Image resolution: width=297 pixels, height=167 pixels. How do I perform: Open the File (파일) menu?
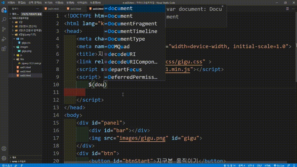click(x=11, y=3)
